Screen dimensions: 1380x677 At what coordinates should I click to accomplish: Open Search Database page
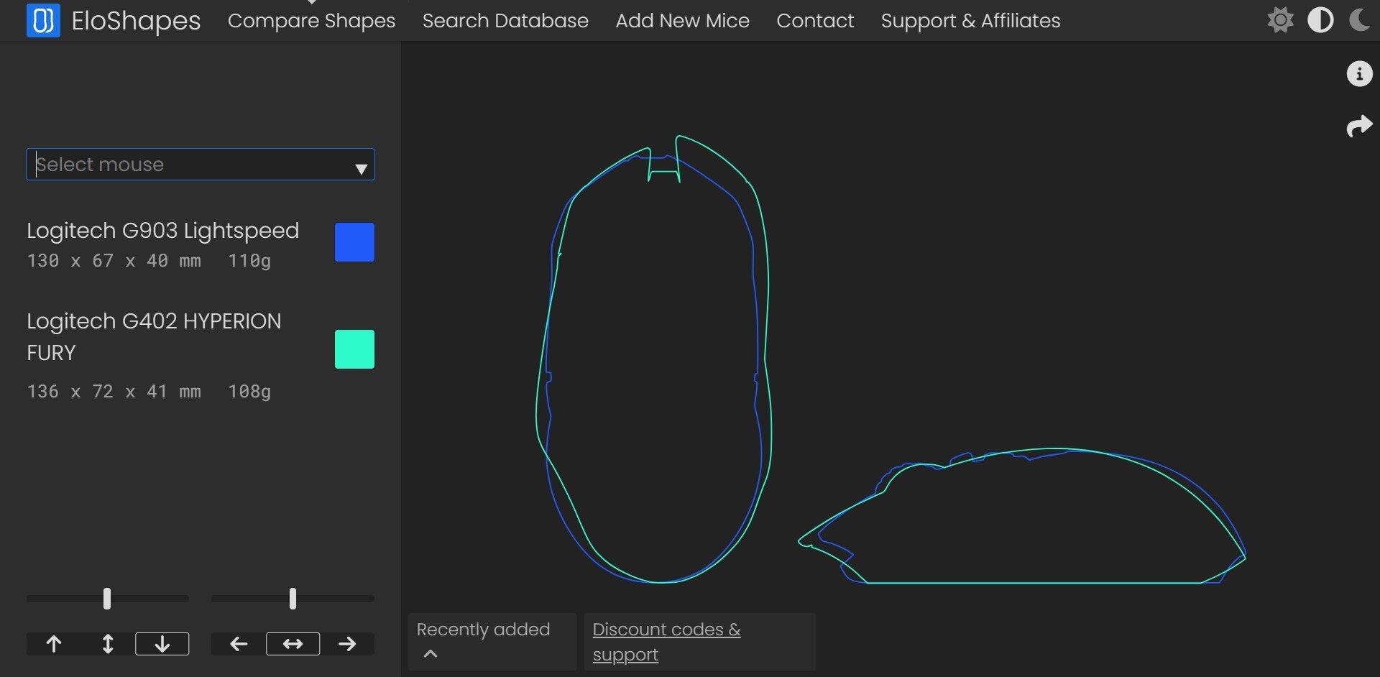tap(505, 21)
